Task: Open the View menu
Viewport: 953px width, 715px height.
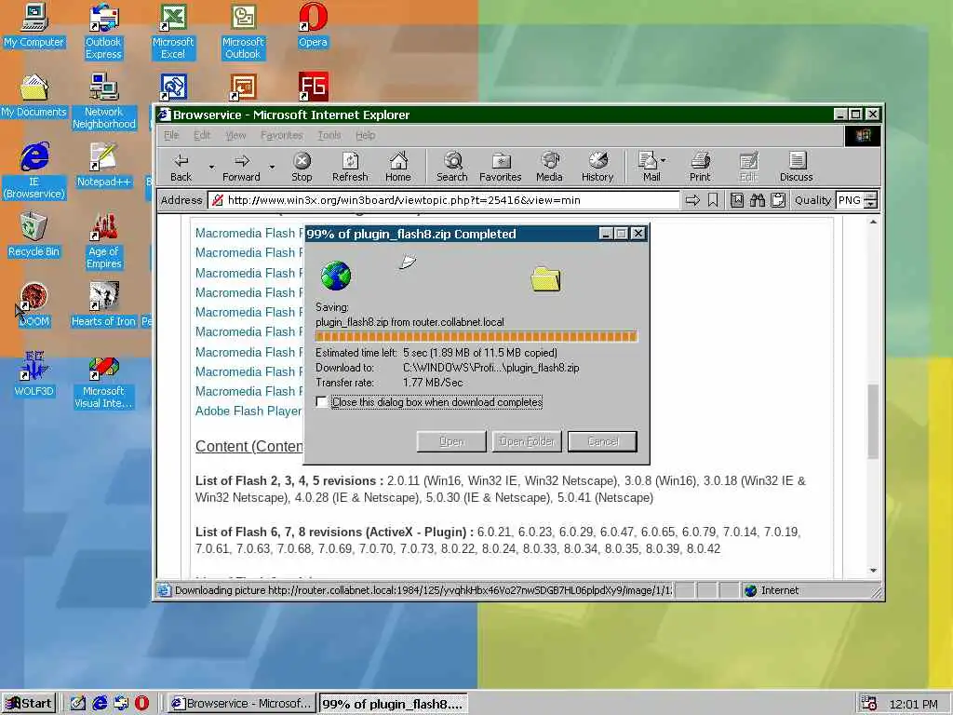Action: tap(235, 135)
